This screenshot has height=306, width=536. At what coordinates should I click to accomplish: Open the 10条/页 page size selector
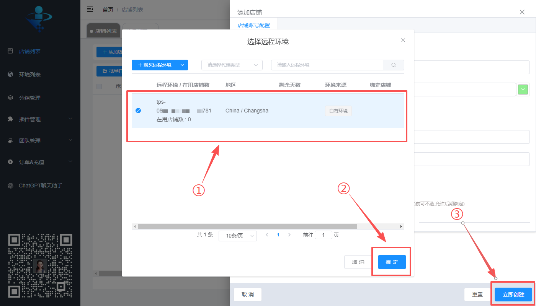point(237,236)
